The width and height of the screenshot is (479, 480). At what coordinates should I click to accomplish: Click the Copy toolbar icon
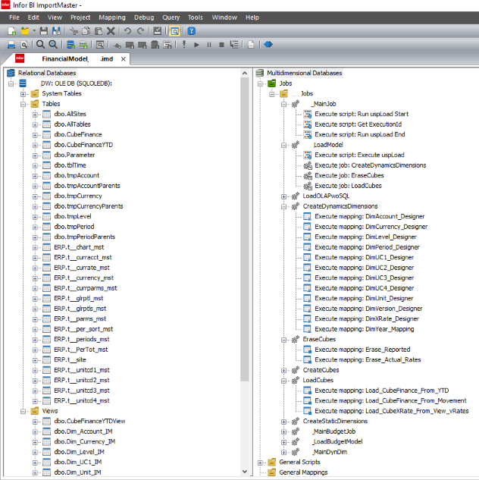[86, 31]
